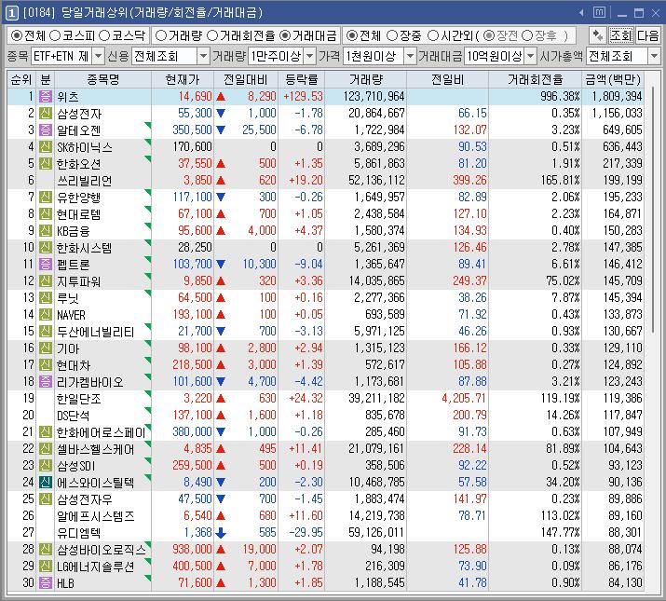
Task: Click the 증 badge in the 위츠 row
Action: (45, 97)
